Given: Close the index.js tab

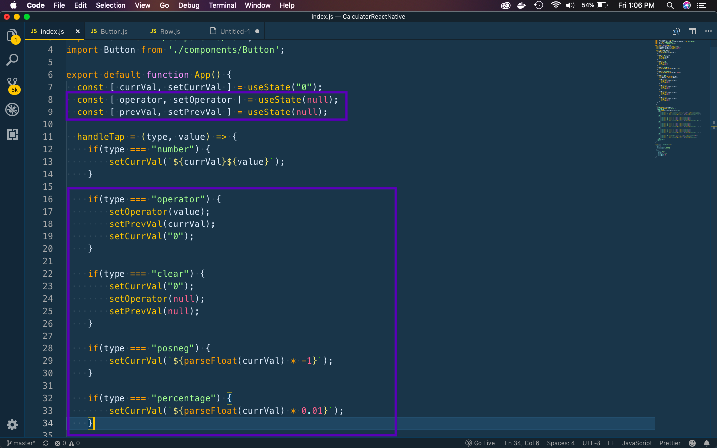Looking at the screenshot, I should pyautogui.click(x=78, y=31).
